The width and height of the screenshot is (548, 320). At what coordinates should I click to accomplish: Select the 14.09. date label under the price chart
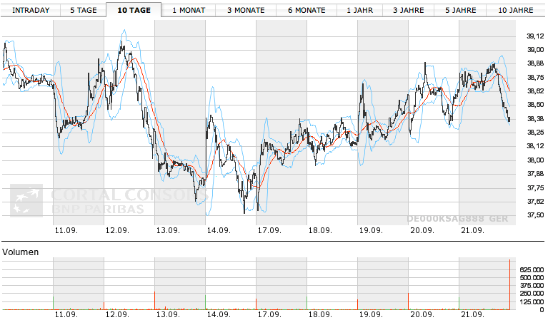[218, 230]
